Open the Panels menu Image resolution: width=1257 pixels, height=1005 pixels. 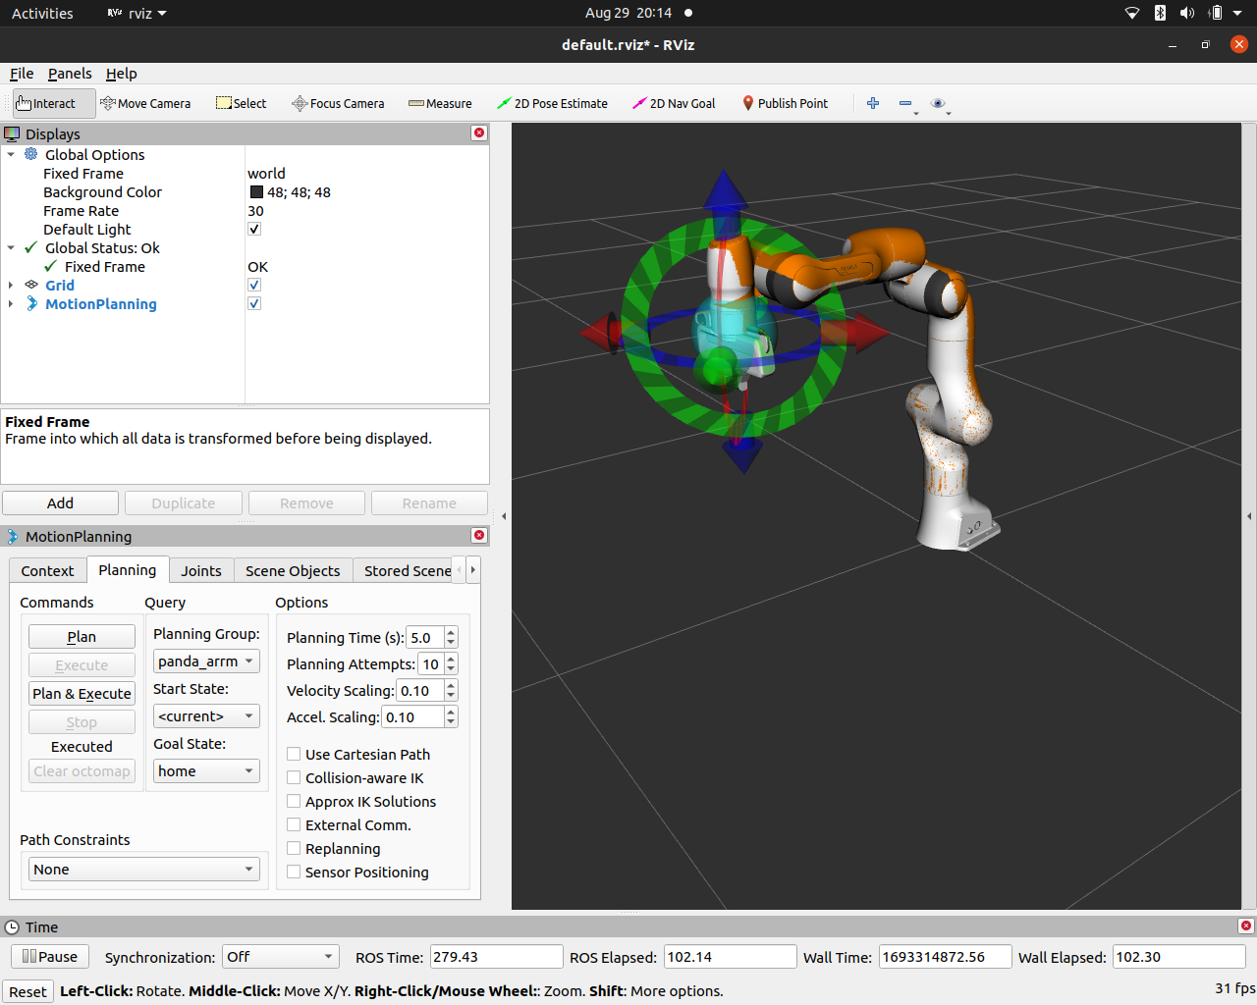click(x=70, y=74)
